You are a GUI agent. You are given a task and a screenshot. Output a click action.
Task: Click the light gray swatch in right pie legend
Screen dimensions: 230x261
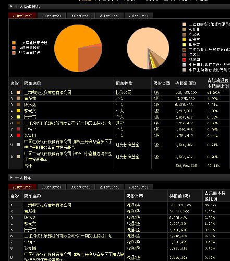(184, 65)
